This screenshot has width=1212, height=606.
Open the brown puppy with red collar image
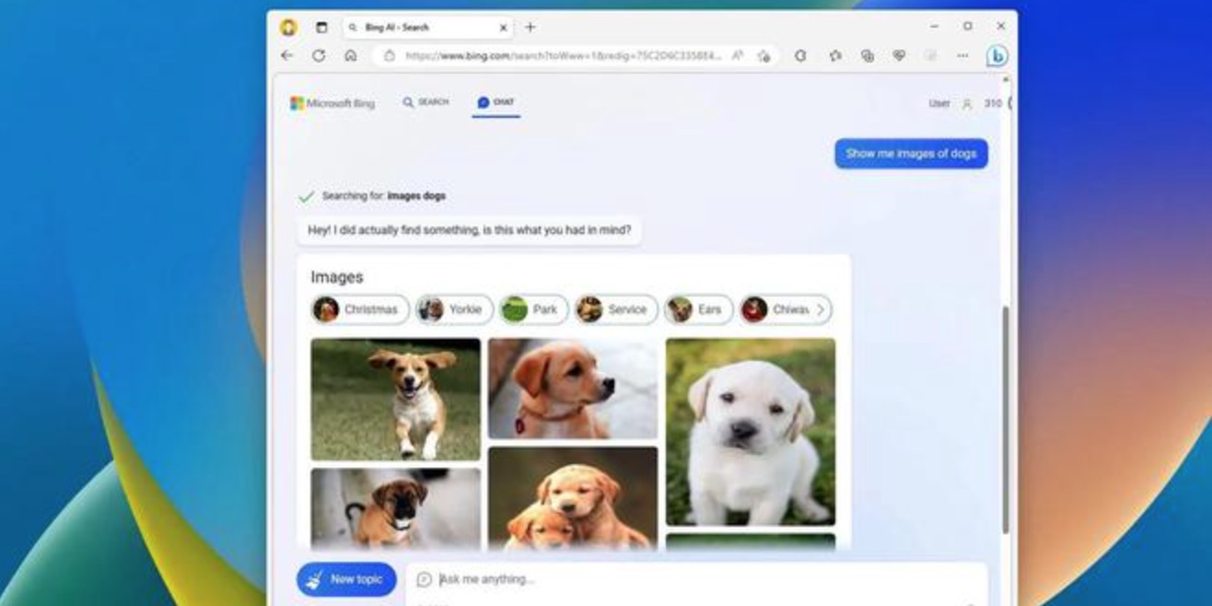point(573,389)
